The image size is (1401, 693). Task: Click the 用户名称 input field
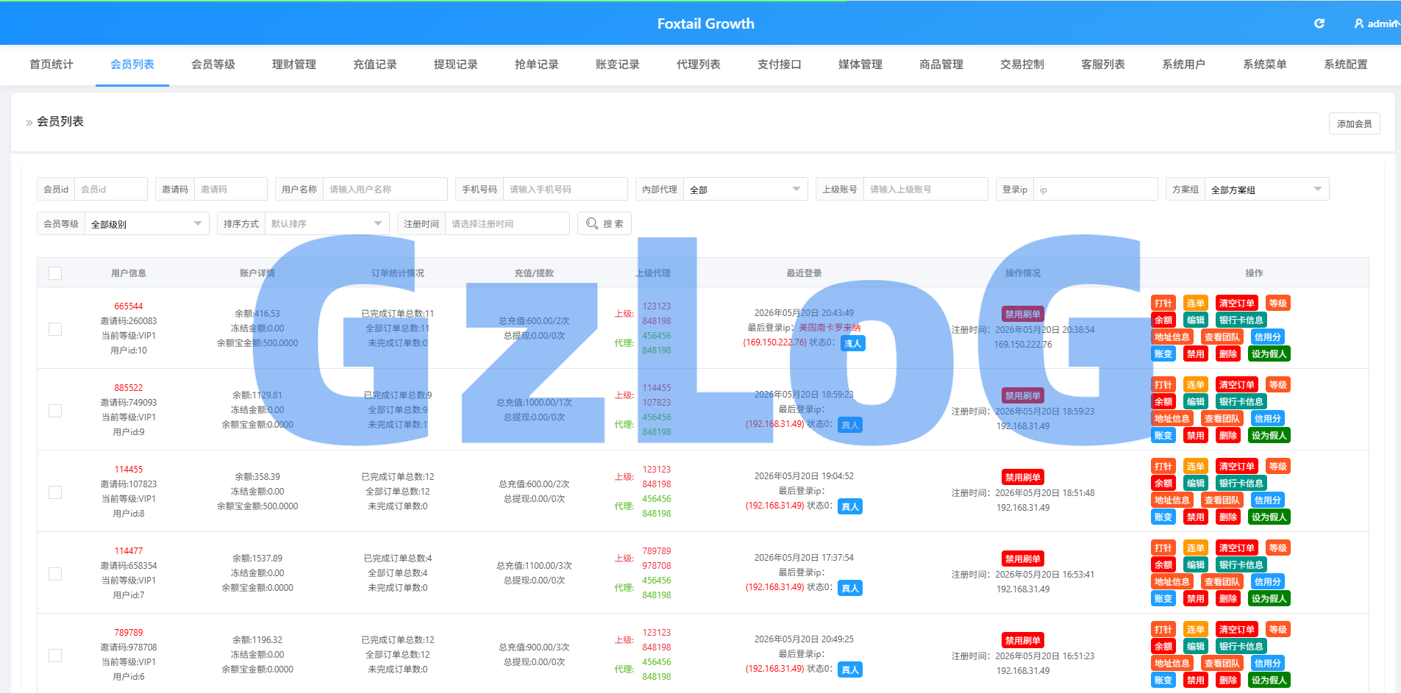(x=385, y=189)
